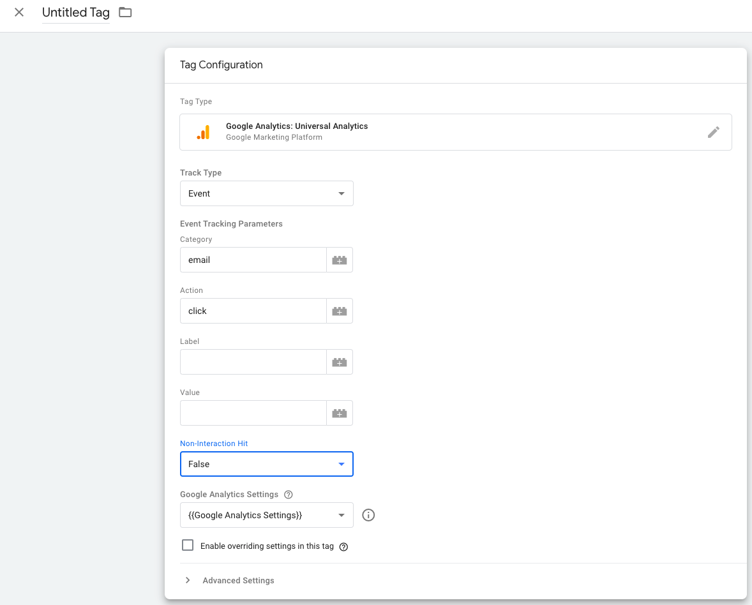Viewport: 752px width, 605px height.
Task: Rename the Untitled Tag title
Action: [76, 13]
